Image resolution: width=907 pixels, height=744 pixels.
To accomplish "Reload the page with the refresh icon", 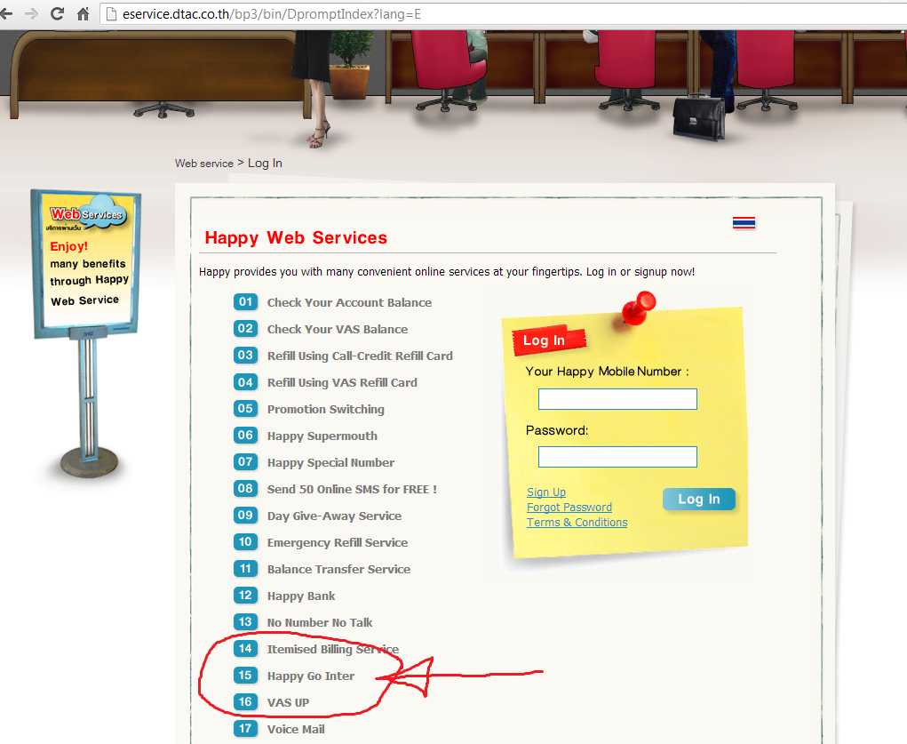I will pyautogui.click(x=57, y=13).
